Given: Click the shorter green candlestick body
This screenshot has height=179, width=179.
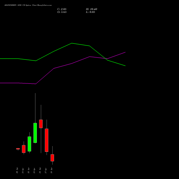Looking at the screenshot, I should coord(29,144).
